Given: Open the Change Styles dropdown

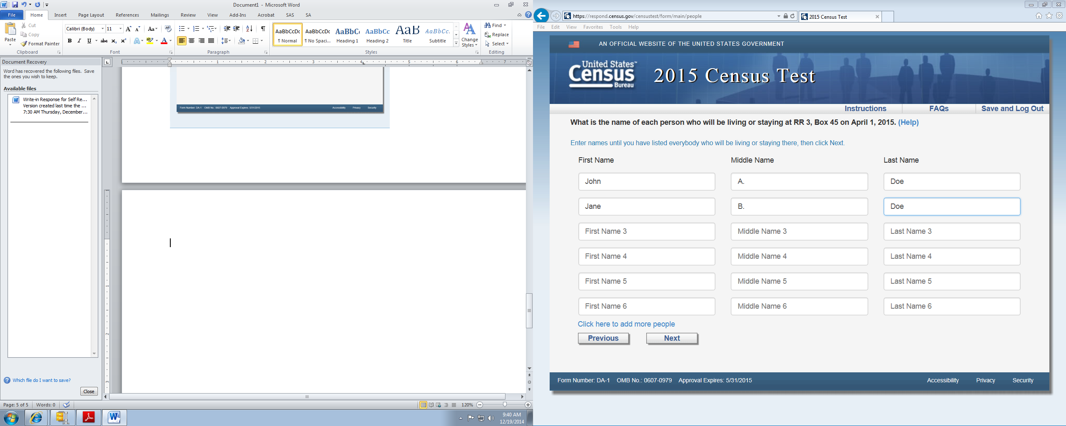Looking at the screenshot, I should [469, 35].
